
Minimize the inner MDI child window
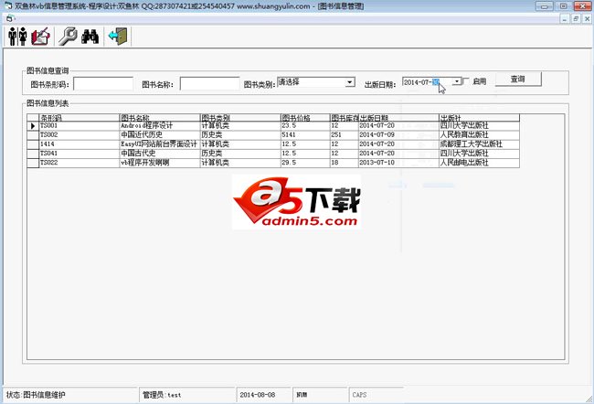click(x=565, y=18)
